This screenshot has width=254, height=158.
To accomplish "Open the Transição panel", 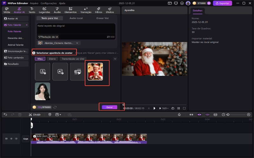I will (86, 10).
